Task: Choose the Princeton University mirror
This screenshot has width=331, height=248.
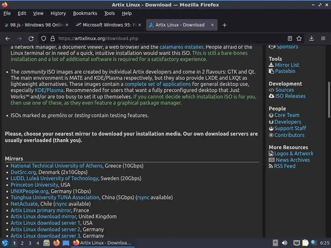Action: [x=34, y=185]
